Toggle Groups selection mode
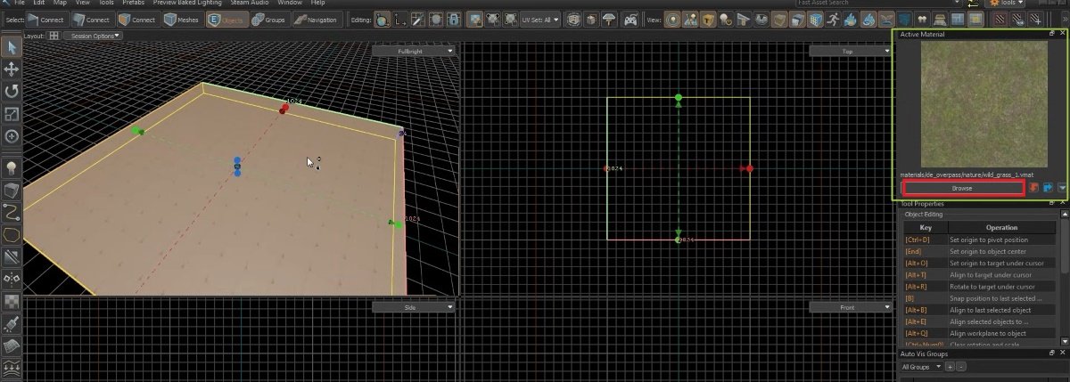This screenshot has width=1070, height=382. tap(272, 20)
